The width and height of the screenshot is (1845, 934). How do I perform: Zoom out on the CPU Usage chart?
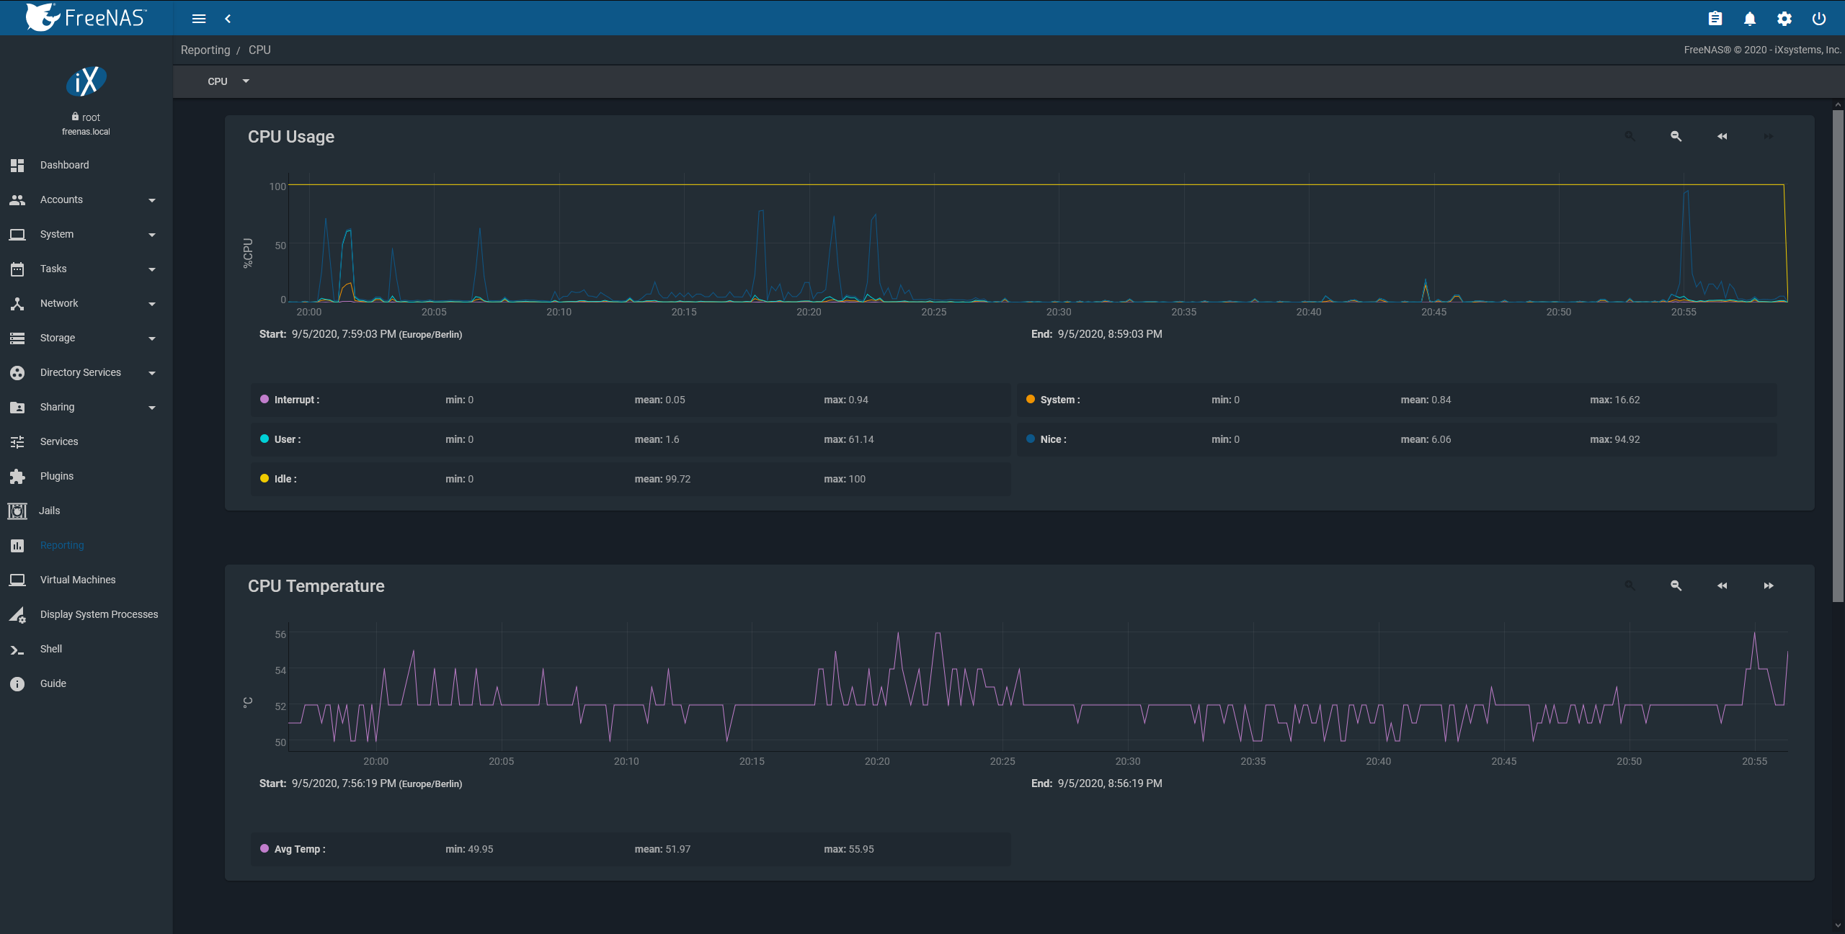point(1676,136)
